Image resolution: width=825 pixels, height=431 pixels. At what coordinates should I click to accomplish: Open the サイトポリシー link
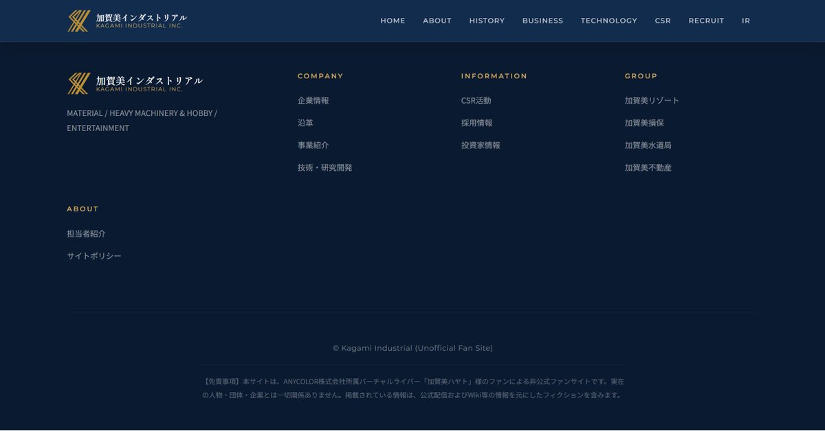94,256
